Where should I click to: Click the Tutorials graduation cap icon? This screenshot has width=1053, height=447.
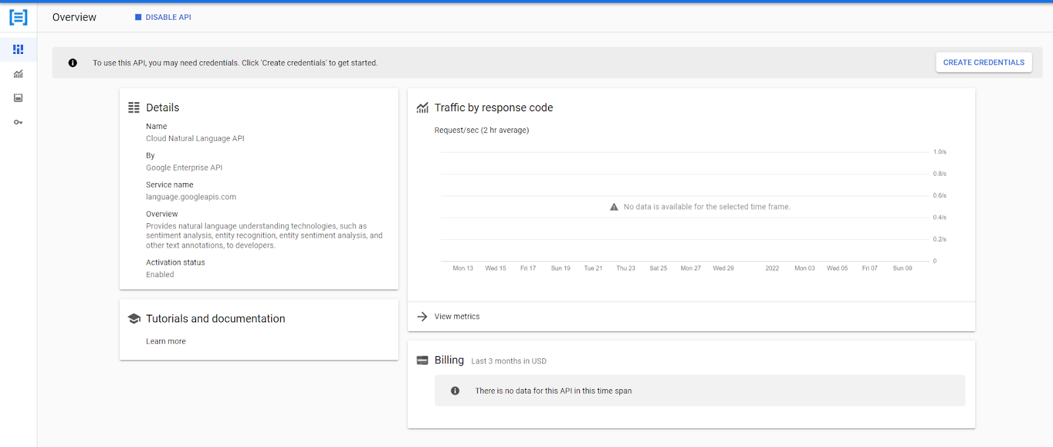tap(134, 319)
